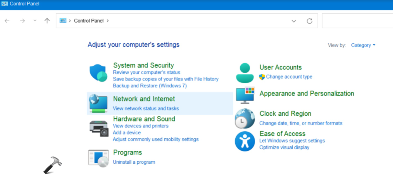Click the Clock and Region globe icon
This screenshot has height=177, width=393.
245,118
